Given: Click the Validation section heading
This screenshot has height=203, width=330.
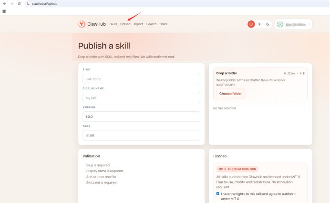Looking at the screenshot, I should pyautogui.click(x=91, y=156).
